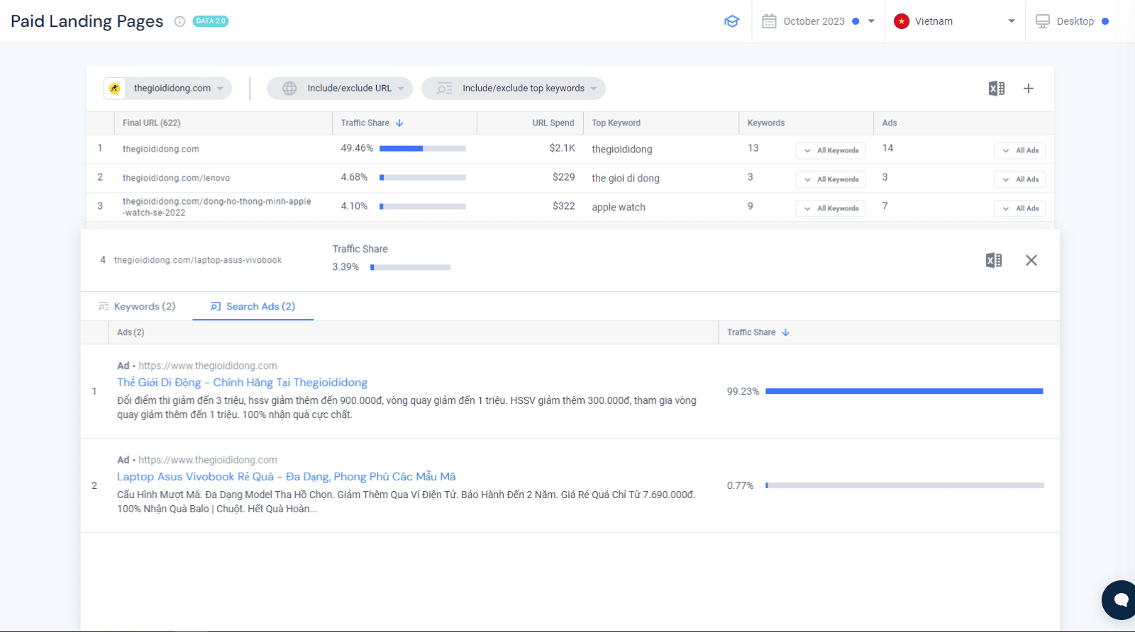Click the calendar icon for October 2023

pyautogui.click(x=769, y=21)
